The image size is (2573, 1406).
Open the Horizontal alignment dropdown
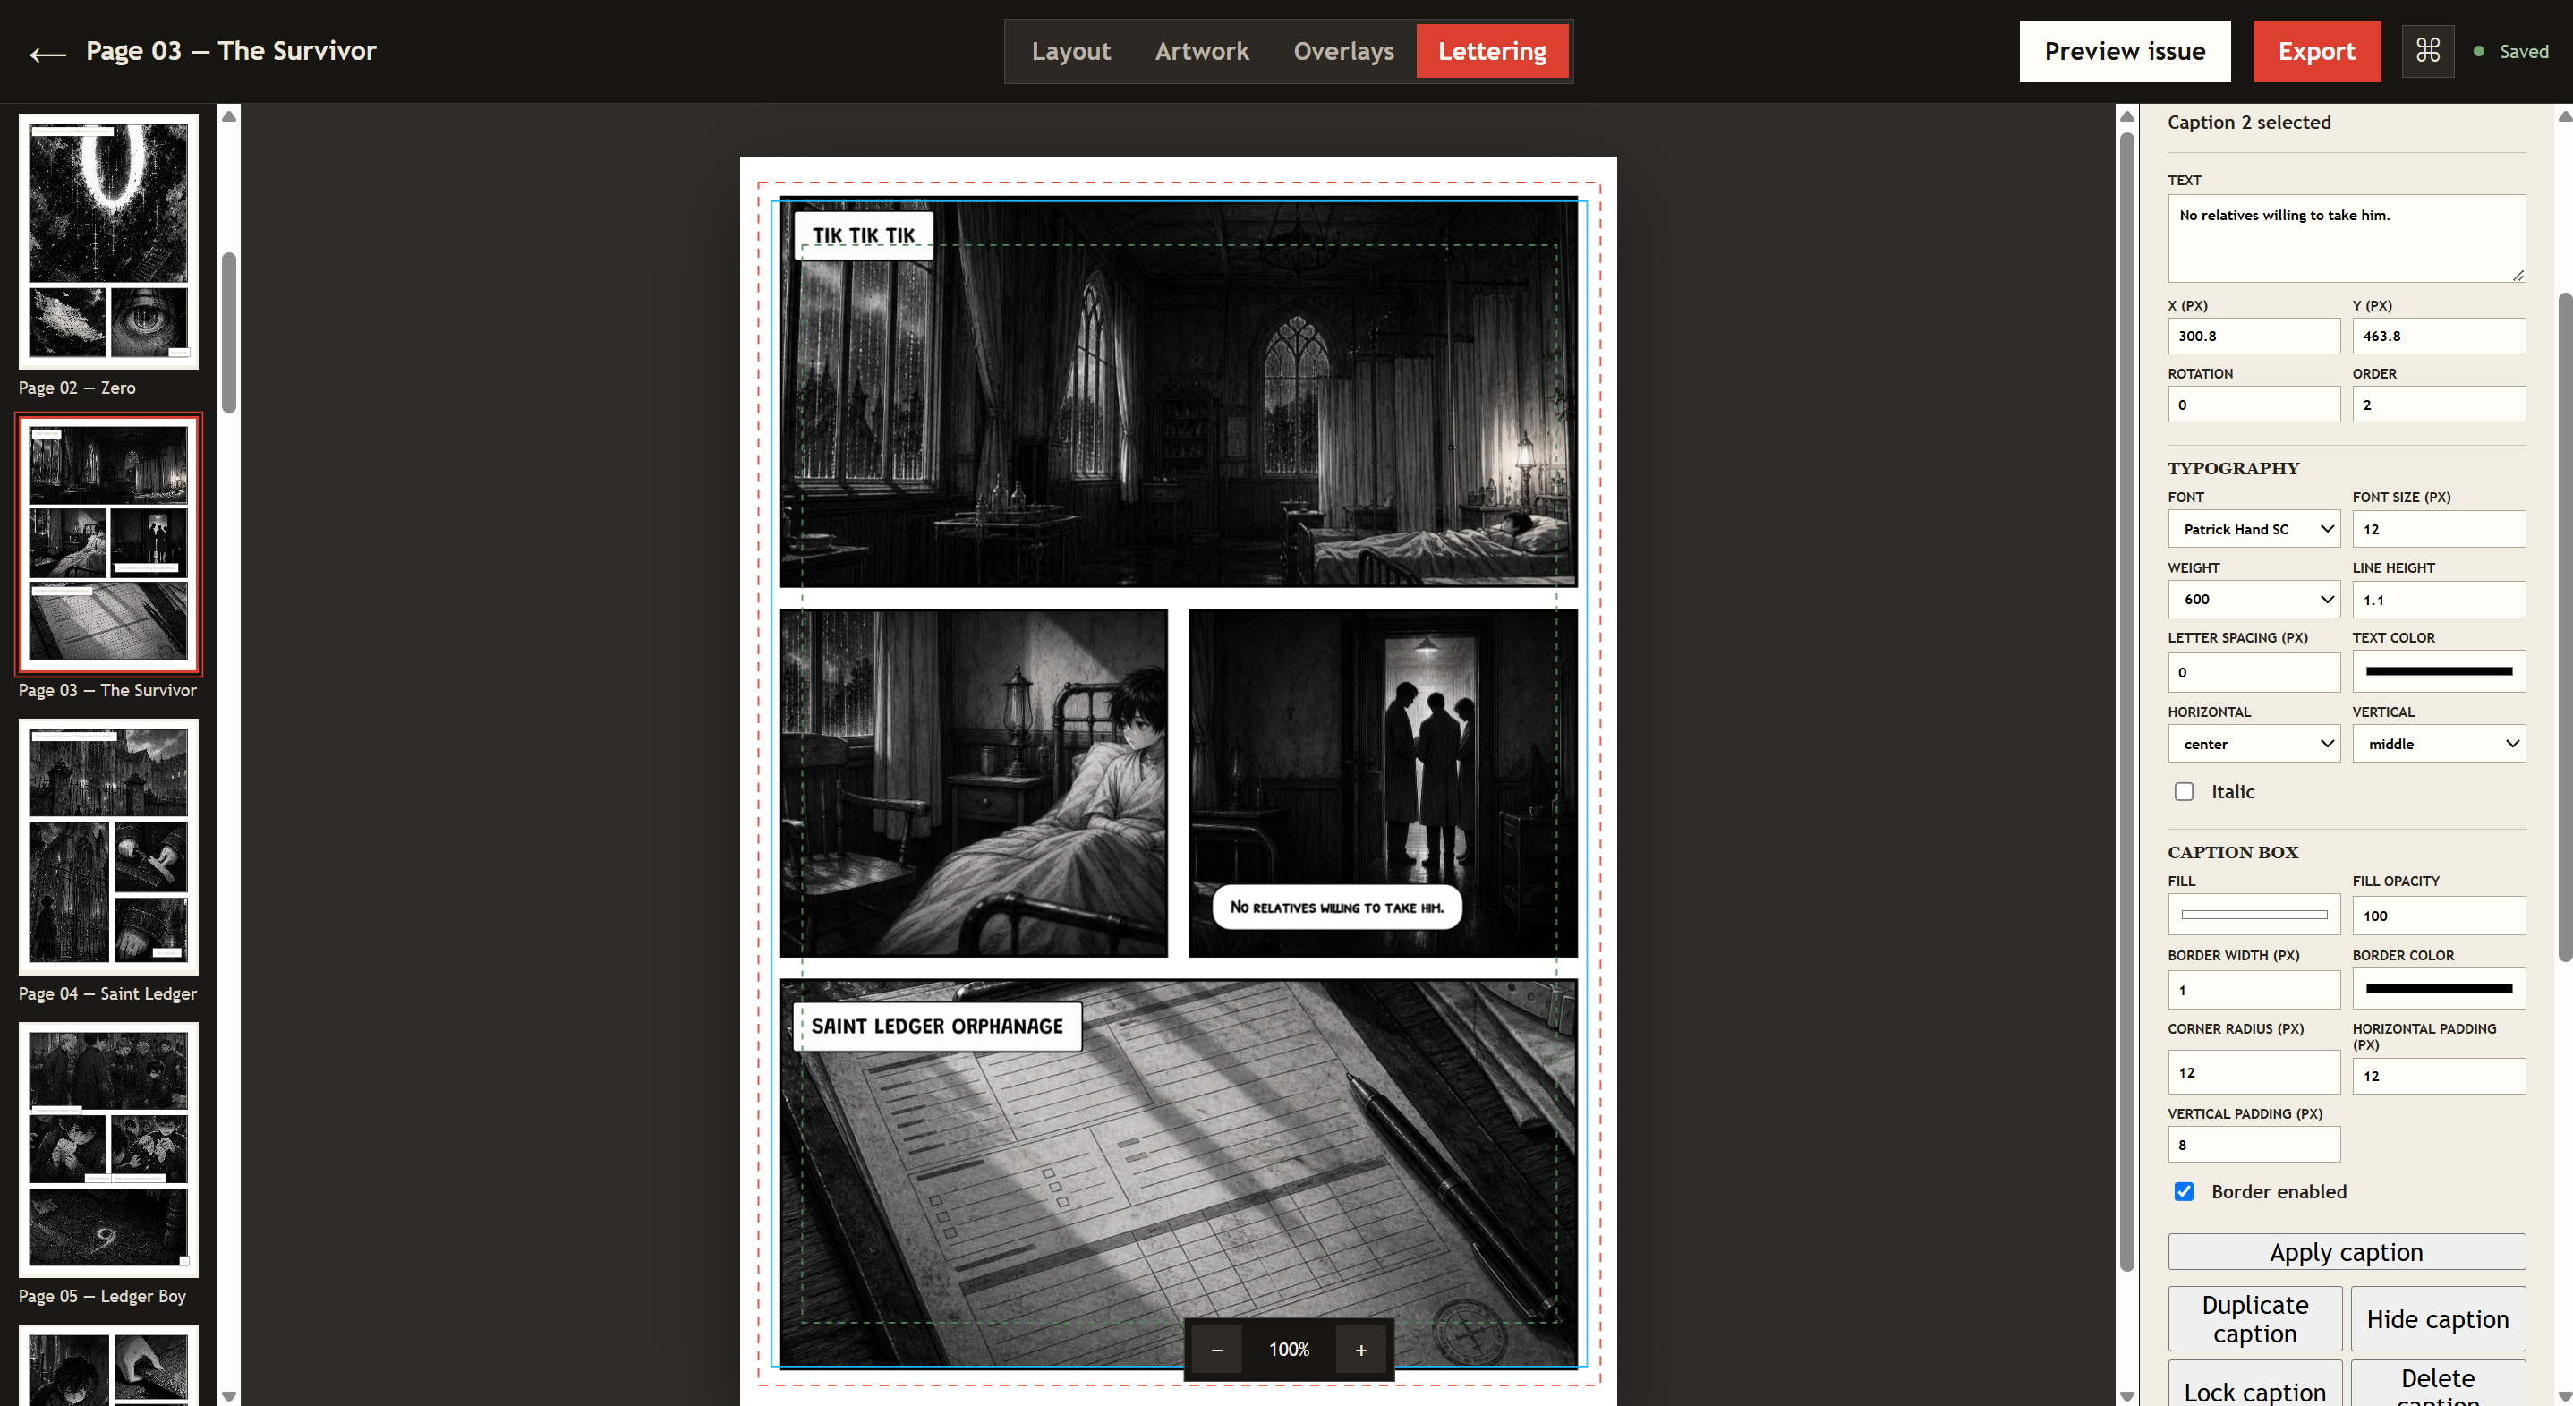tap(2254, 743)
